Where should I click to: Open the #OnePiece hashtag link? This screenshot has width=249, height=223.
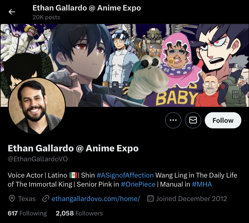click(138, 184)
